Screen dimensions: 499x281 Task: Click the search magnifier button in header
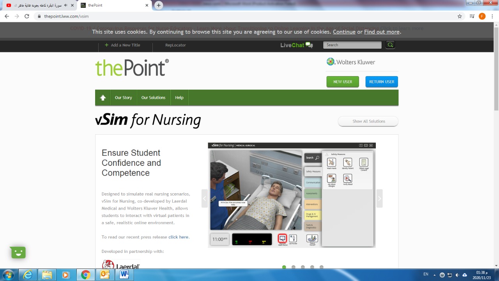tap(390, 45)
